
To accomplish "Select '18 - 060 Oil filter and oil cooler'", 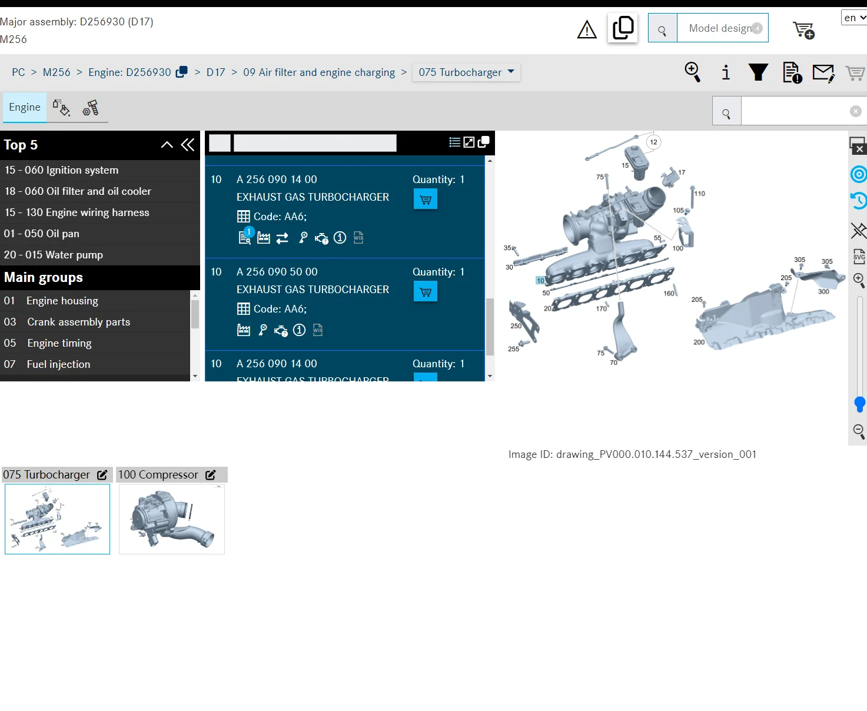I will tap(100, 191).
